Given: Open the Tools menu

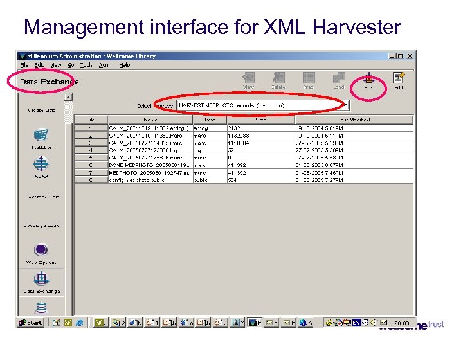Looking at the screenshot, I should tap(86, 65).
